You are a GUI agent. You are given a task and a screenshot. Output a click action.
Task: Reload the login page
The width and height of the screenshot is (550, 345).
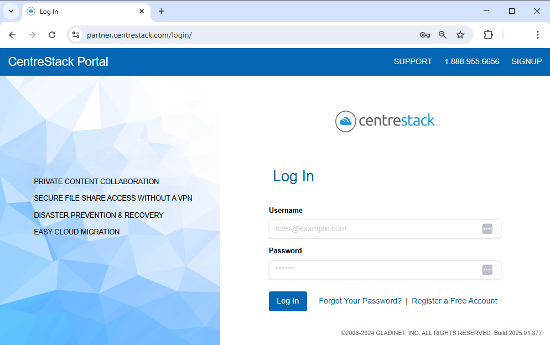(52, 35)
